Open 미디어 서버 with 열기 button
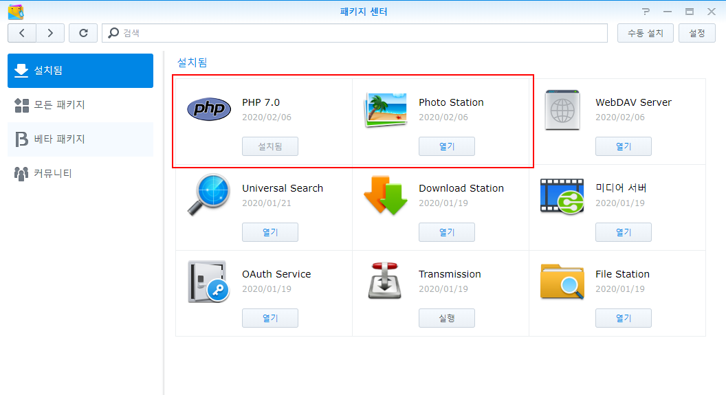The width and height of the screenshot is (726, 395). [x=623, y=232]
